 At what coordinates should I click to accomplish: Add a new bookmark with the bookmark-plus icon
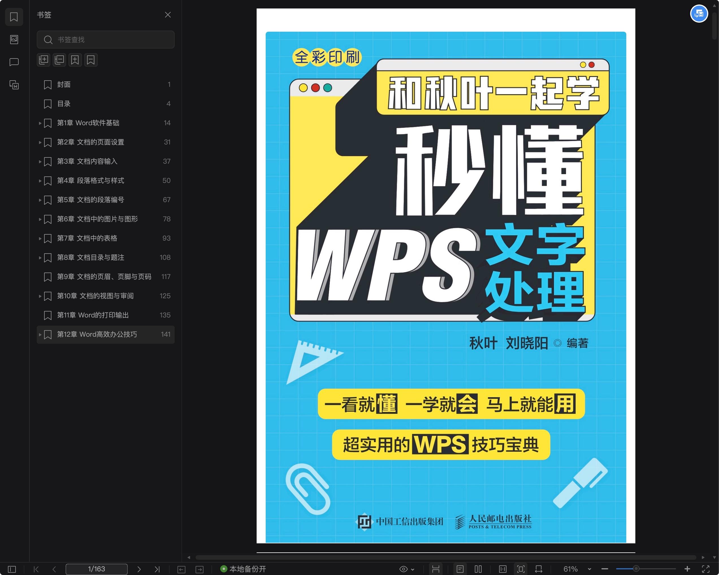(x=75, y=60)
